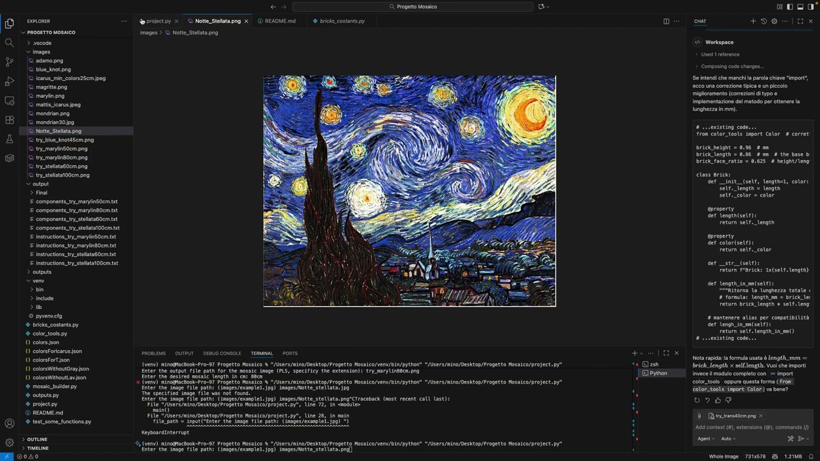Collapse the PROGETTO MOSAICO root folder
Screen dimensions: 820x461
[x=51, y=32]
